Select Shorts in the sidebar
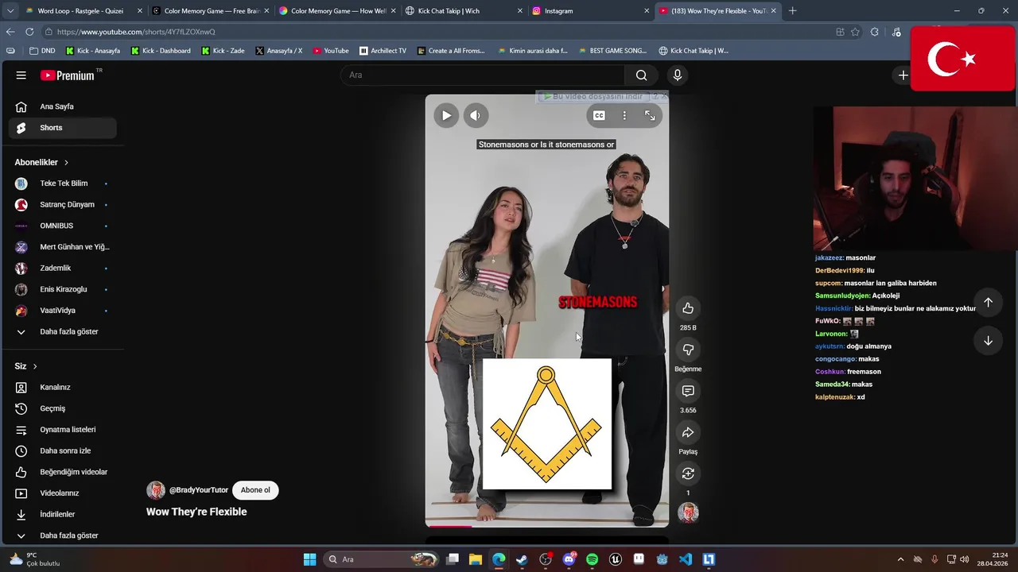Image resolution: width=1018 pixels, height=572 pixels. click(x=62, y=128)
